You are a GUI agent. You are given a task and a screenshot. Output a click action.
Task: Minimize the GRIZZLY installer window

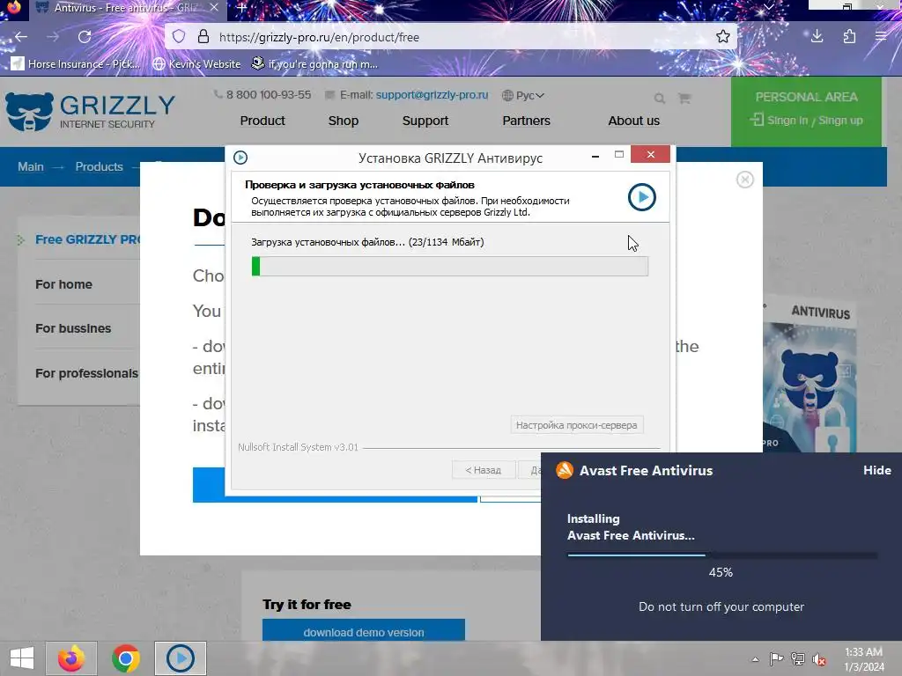pyautogui.click(x=595, y=155)
